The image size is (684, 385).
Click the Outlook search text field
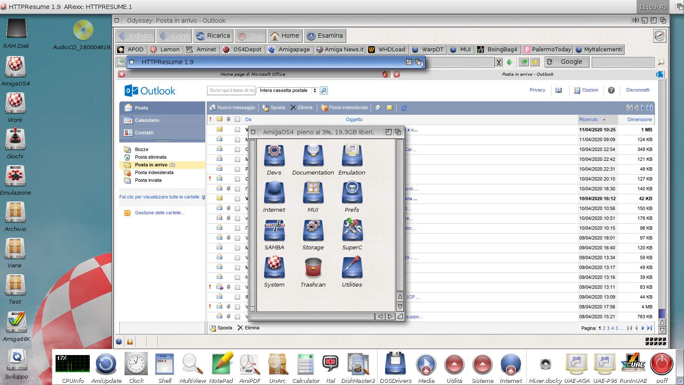tap(231, 90)
